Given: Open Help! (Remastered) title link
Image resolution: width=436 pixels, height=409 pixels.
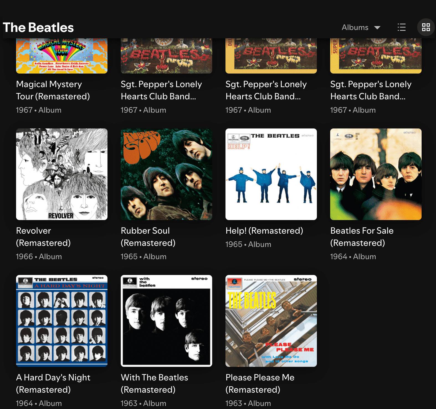Looking at the screenshot, I should click(264, 231).
